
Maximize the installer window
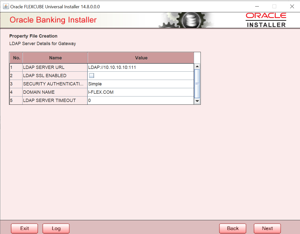(x=274, y=6)
